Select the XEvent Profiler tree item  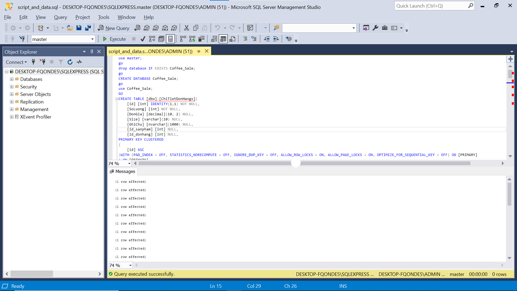coord(36,117)
